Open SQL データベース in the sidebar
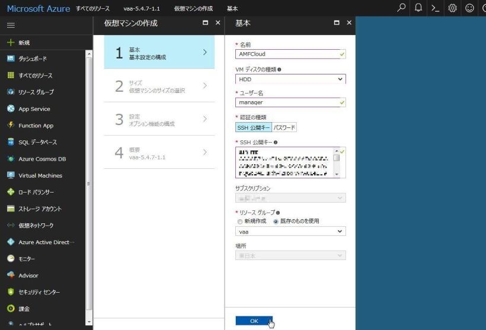This screenshot has width=486, height=330. coord(39,142)
